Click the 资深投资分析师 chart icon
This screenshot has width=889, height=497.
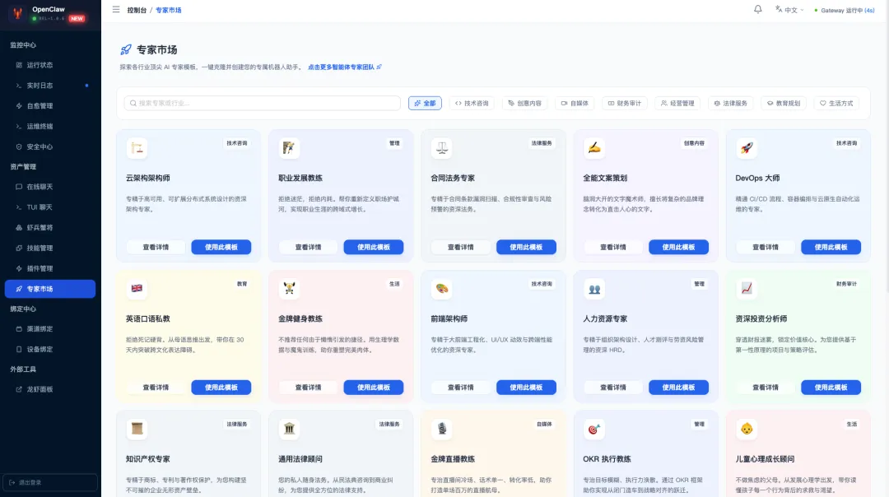pos(747,289)
